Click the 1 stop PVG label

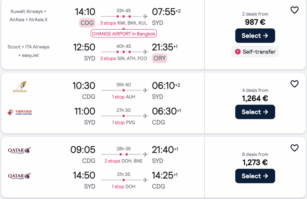pyautogui.click(x=124, y=123)
